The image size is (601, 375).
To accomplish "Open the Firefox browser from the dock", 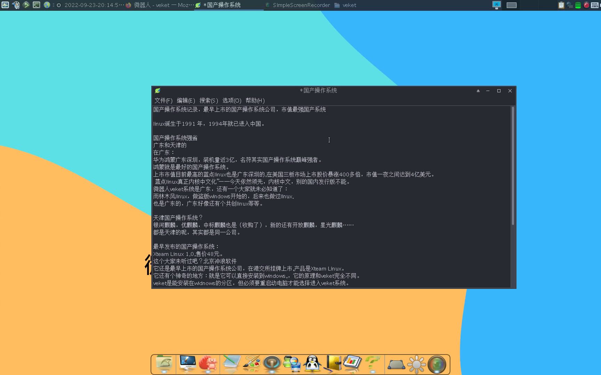I will tap(208, 364).
